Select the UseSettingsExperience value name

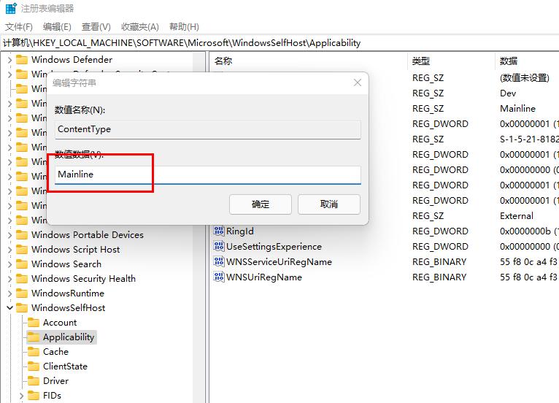click(x=274, y=247)
